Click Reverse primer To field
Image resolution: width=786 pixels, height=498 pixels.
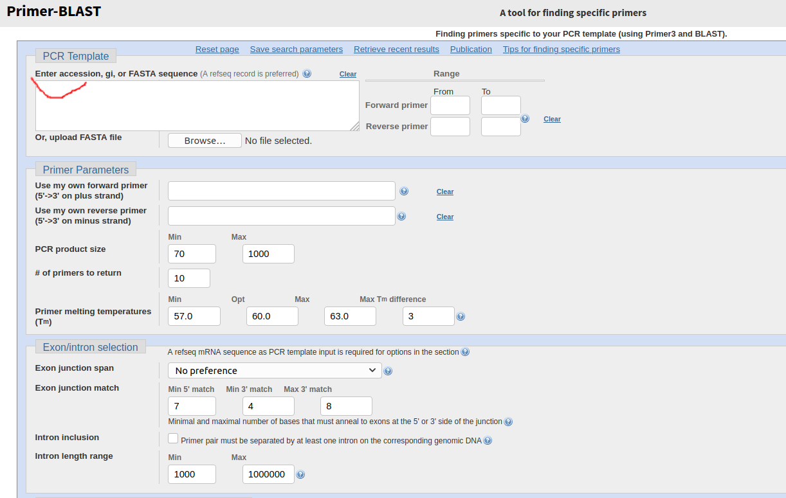point(501,127)
